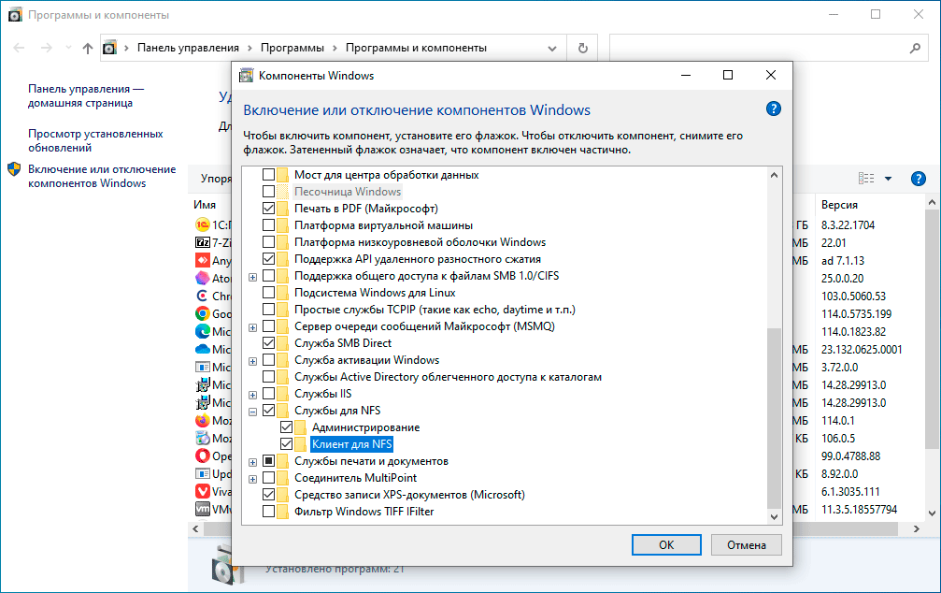Click the 1C program icon in list
Image resolution: width=941 pixels, height=593 pixels.
(x=202, y=224)
